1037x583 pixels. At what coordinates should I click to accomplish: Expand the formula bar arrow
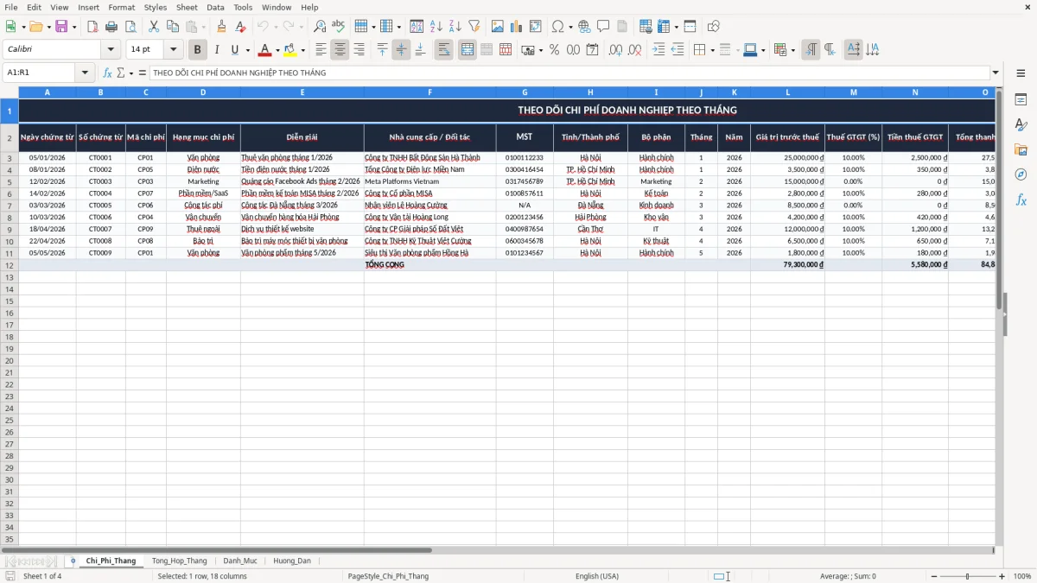coord(996,73)
